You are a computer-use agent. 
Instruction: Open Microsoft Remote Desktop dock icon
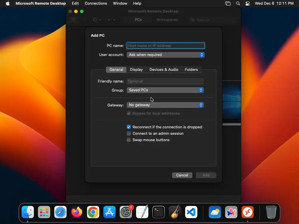click(248, 212)
